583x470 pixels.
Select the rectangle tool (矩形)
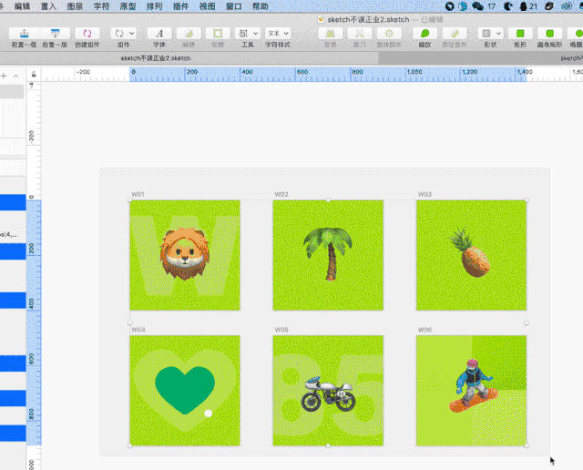[520, 34]
